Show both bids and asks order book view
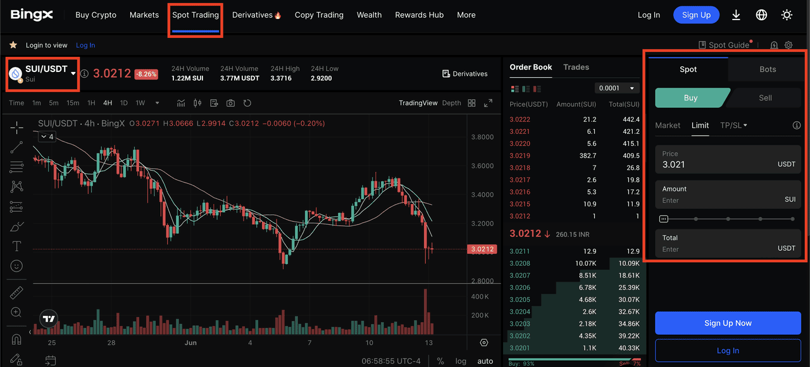 pyautogui.click(x=514, y=88)
